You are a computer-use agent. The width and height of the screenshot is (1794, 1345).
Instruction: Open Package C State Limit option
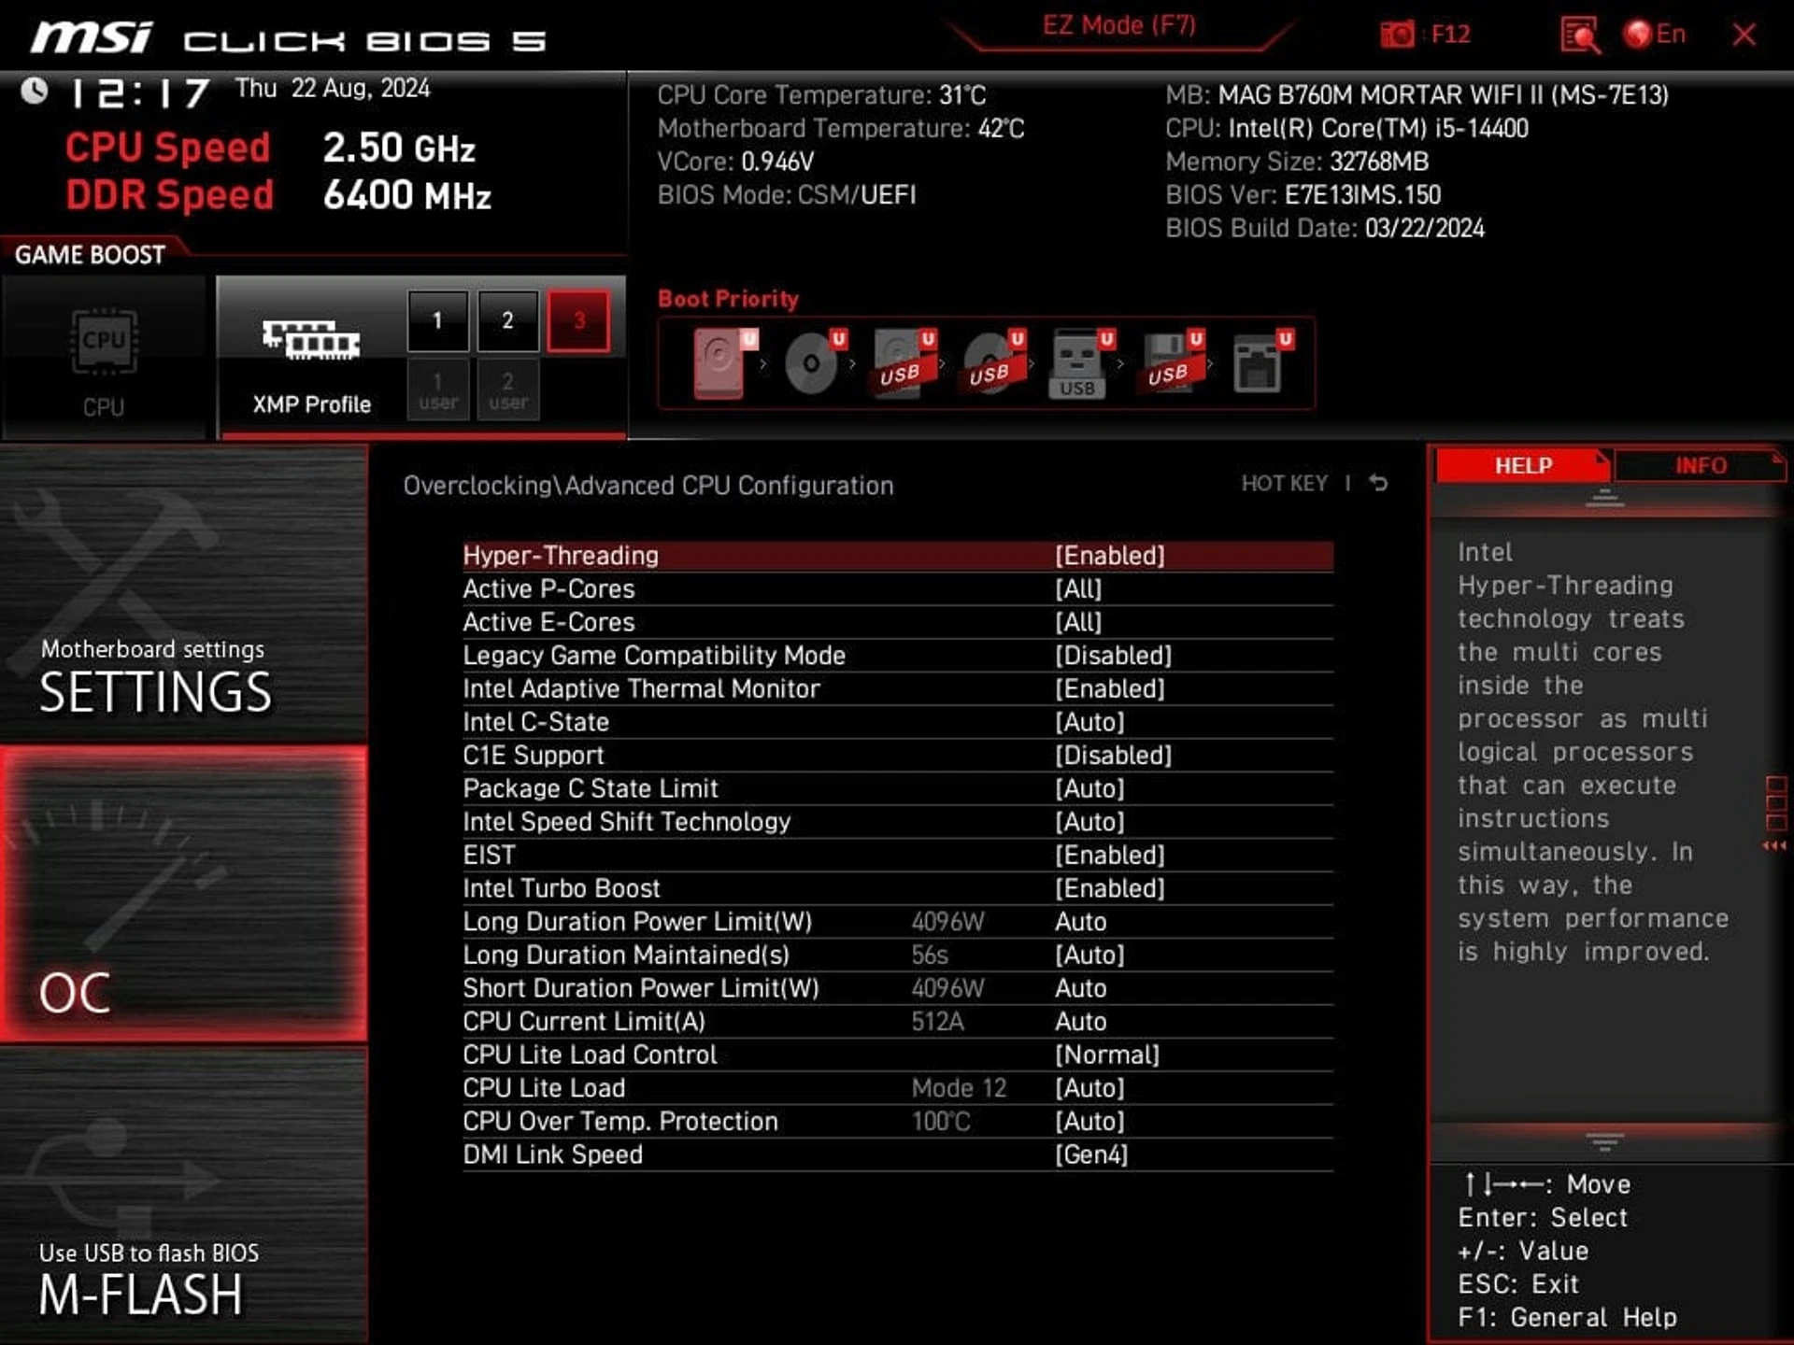pyautogui.click(x=897, y=789)
